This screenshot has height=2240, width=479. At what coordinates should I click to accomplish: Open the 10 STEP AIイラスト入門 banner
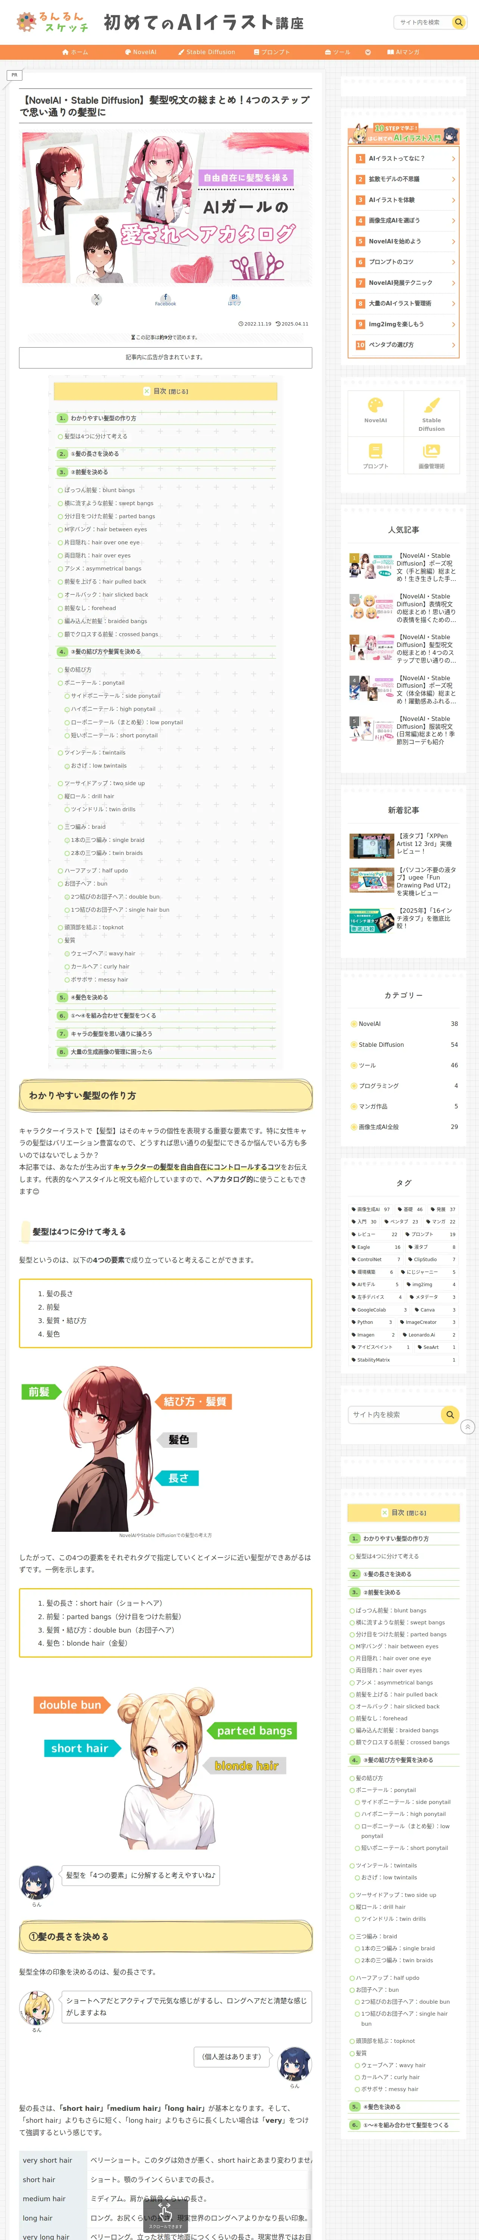[x=403, y=135]
